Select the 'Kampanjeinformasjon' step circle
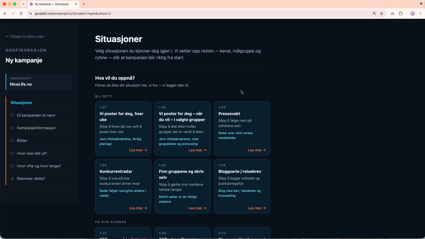 click(x=12, y=128)
